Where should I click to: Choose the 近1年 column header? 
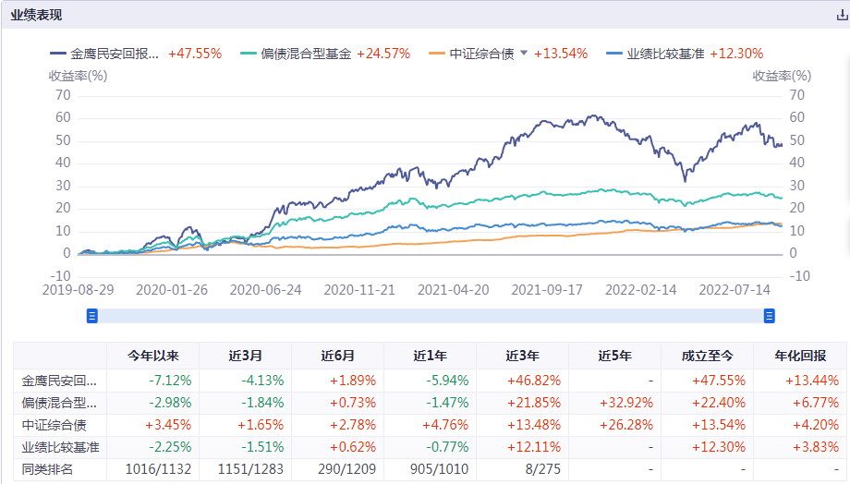[430, 356]
